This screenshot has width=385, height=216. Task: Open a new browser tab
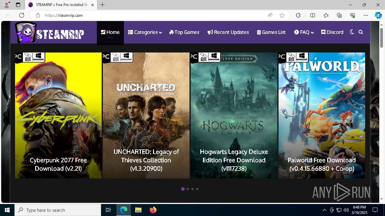point(103,5)
